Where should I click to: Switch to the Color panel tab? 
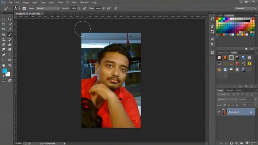[x=220, y=16]
